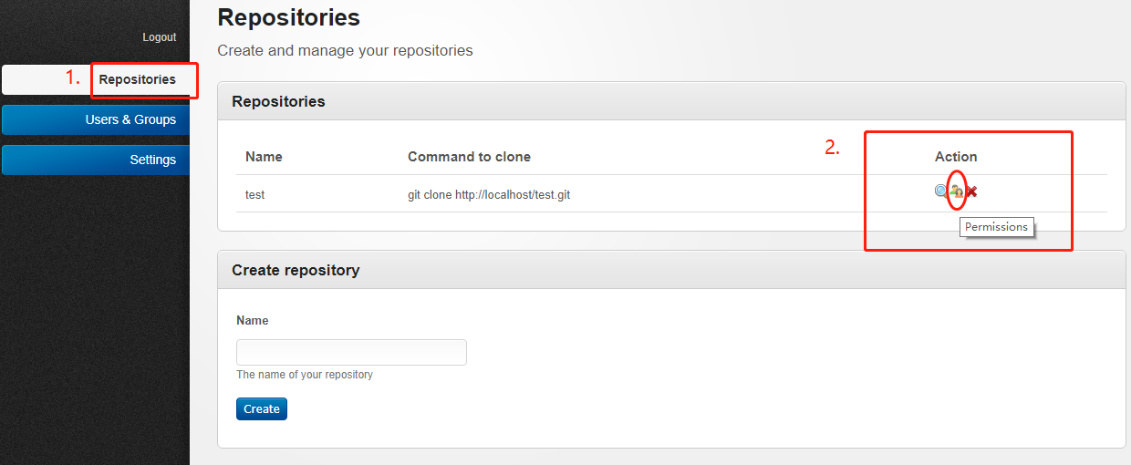Viewport: 1131px width, 465px height.
Task: Click the blue Create button
Action: [x=262, y=408]
